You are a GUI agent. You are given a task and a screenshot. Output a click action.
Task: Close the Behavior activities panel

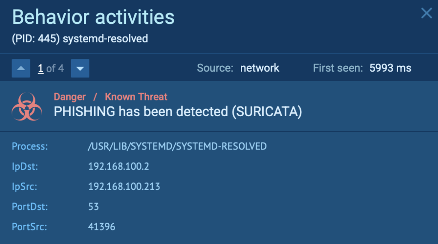click(x=426, y=13)
